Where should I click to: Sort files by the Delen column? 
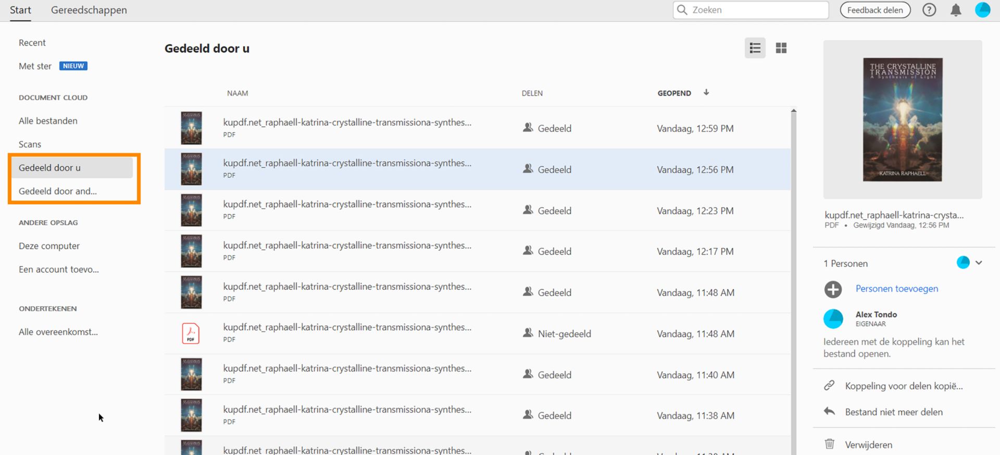532,93
